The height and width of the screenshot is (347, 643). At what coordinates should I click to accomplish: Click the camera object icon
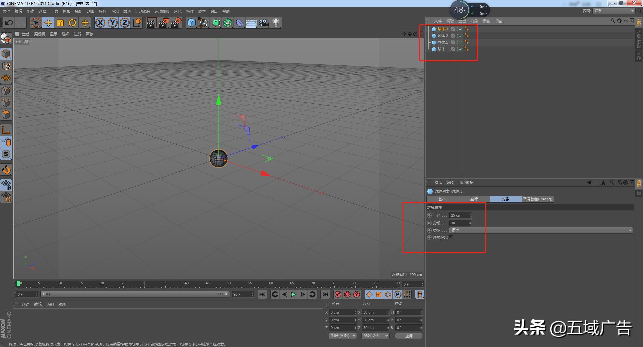[264, 23]
